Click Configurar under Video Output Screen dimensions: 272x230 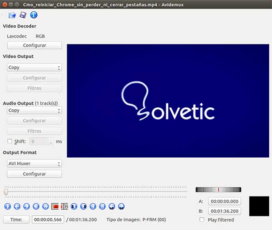(34, 78)
